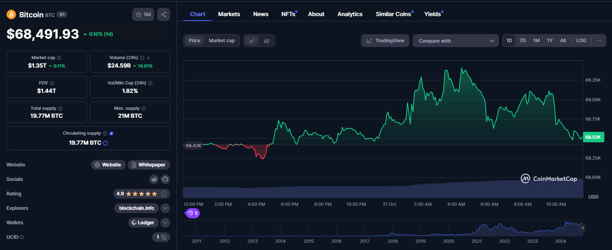Image resolution: width=612 pixels, height=250 pixels.
Task: Copy the UCID using copy icon
Action: pyautogui.click(x=164, y=237)
